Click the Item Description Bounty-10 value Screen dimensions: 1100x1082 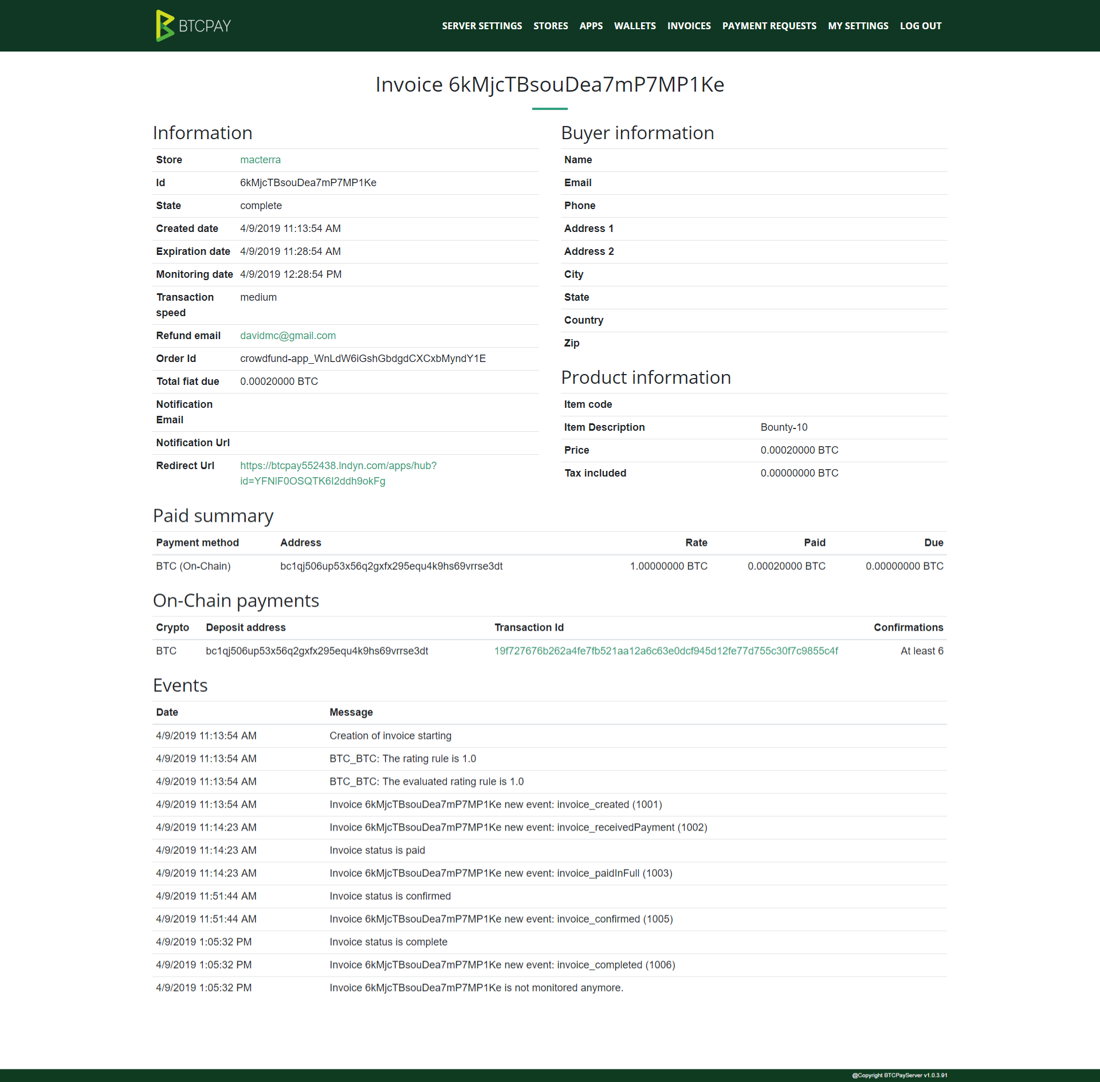coord(784,427)
